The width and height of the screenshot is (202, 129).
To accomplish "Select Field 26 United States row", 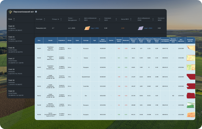I will [21, 50].
